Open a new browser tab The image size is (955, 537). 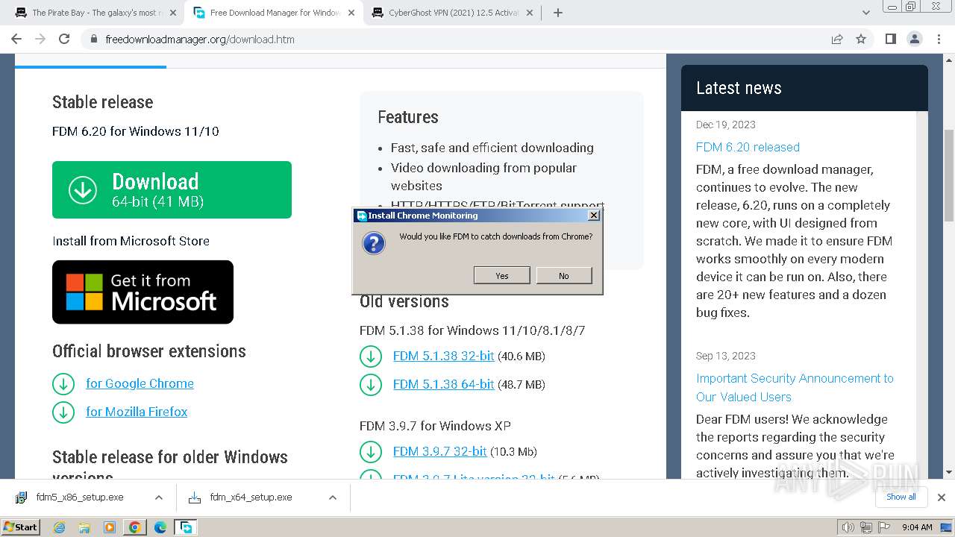pos(558,13)
